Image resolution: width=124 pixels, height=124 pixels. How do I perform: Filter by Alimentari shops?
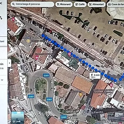pos(96,4)
